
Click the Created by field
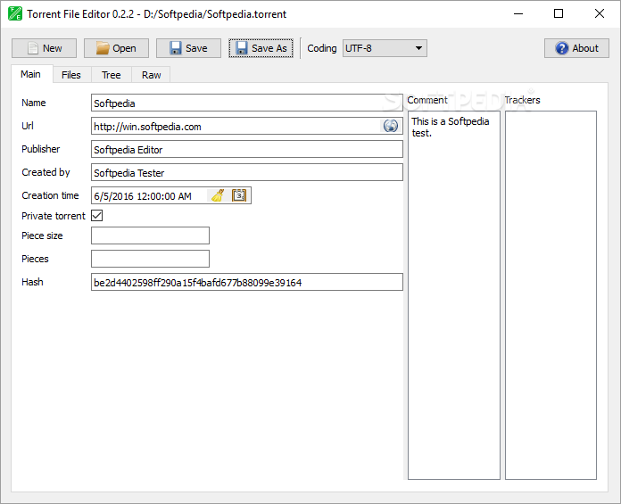pos(247,173)
